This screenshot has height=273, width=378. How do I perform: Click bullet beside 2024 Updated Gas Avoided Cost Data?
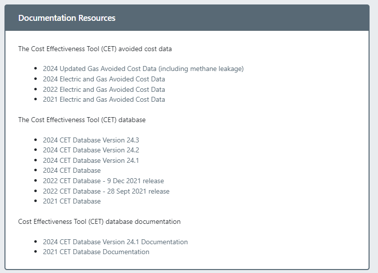pos(36,69)
